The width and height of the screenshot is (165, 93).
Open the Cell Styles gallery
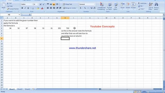point(116,6)
